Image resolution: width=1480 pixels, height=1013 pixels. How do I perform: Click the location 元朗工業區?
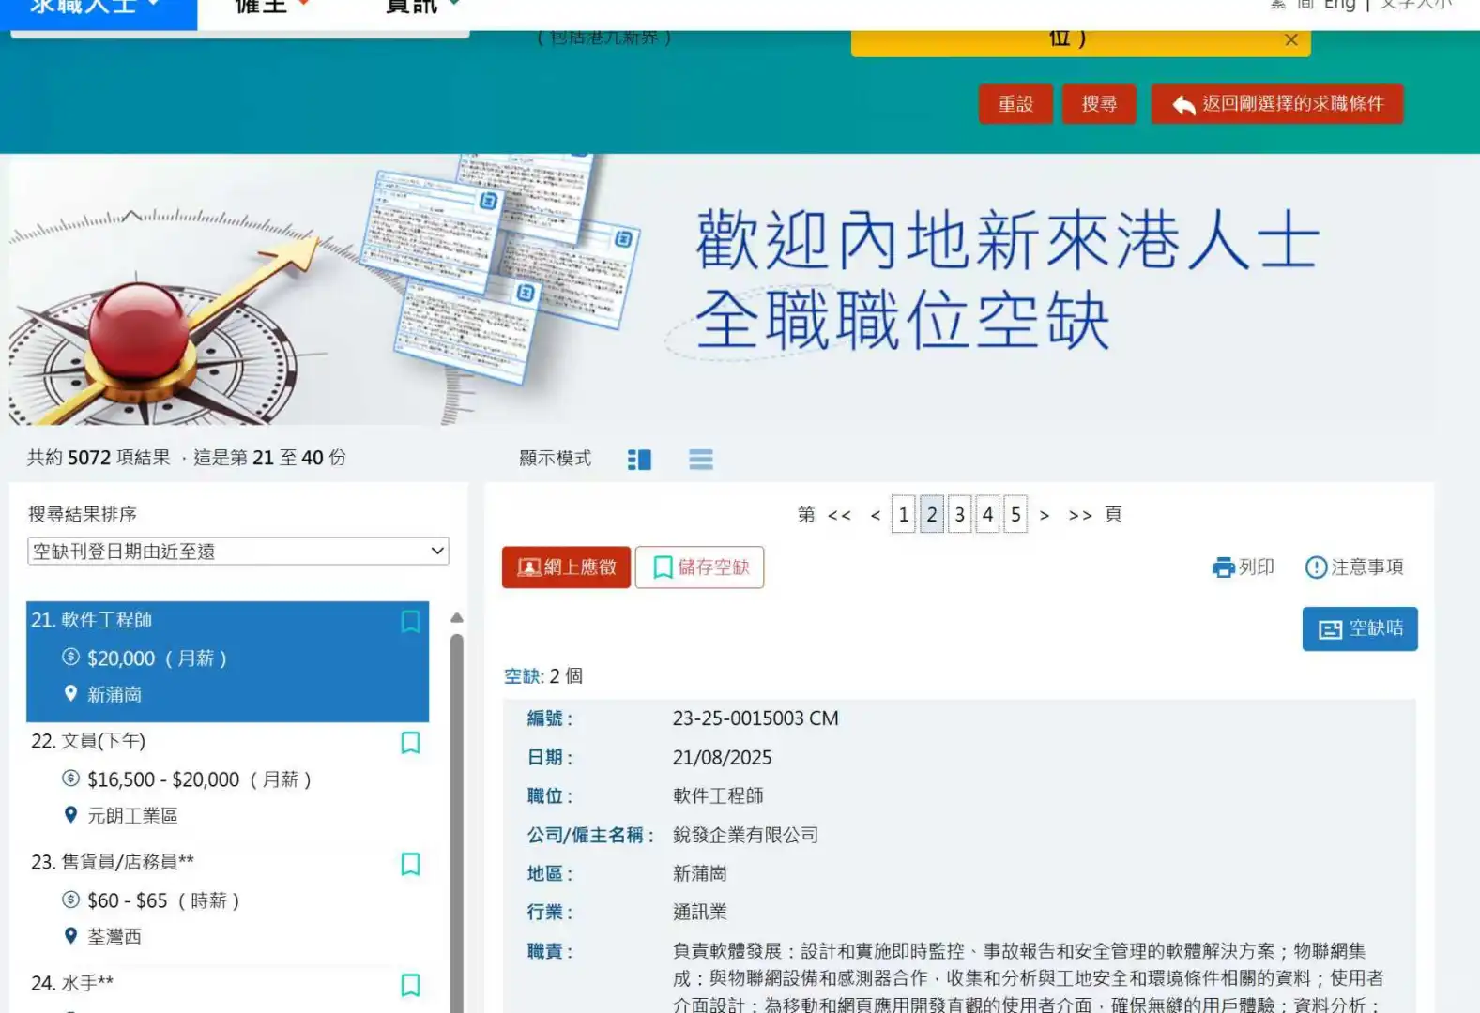132,816
